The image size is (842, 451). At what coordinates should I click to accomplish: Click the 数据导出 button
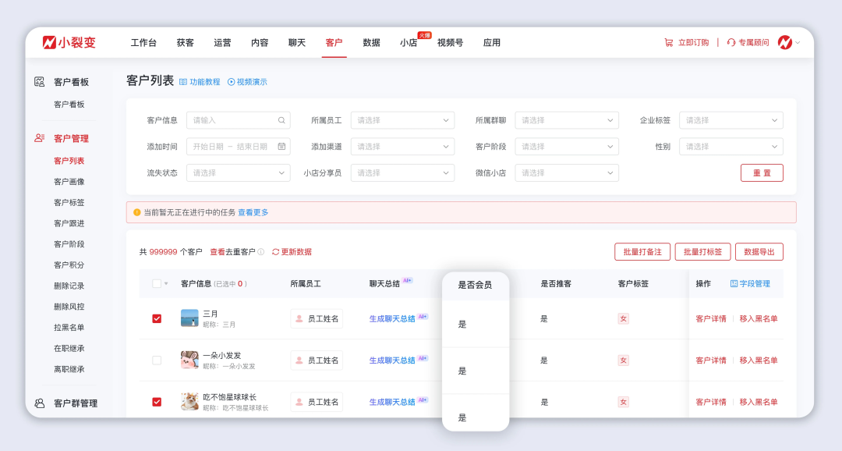pos(759,252)
